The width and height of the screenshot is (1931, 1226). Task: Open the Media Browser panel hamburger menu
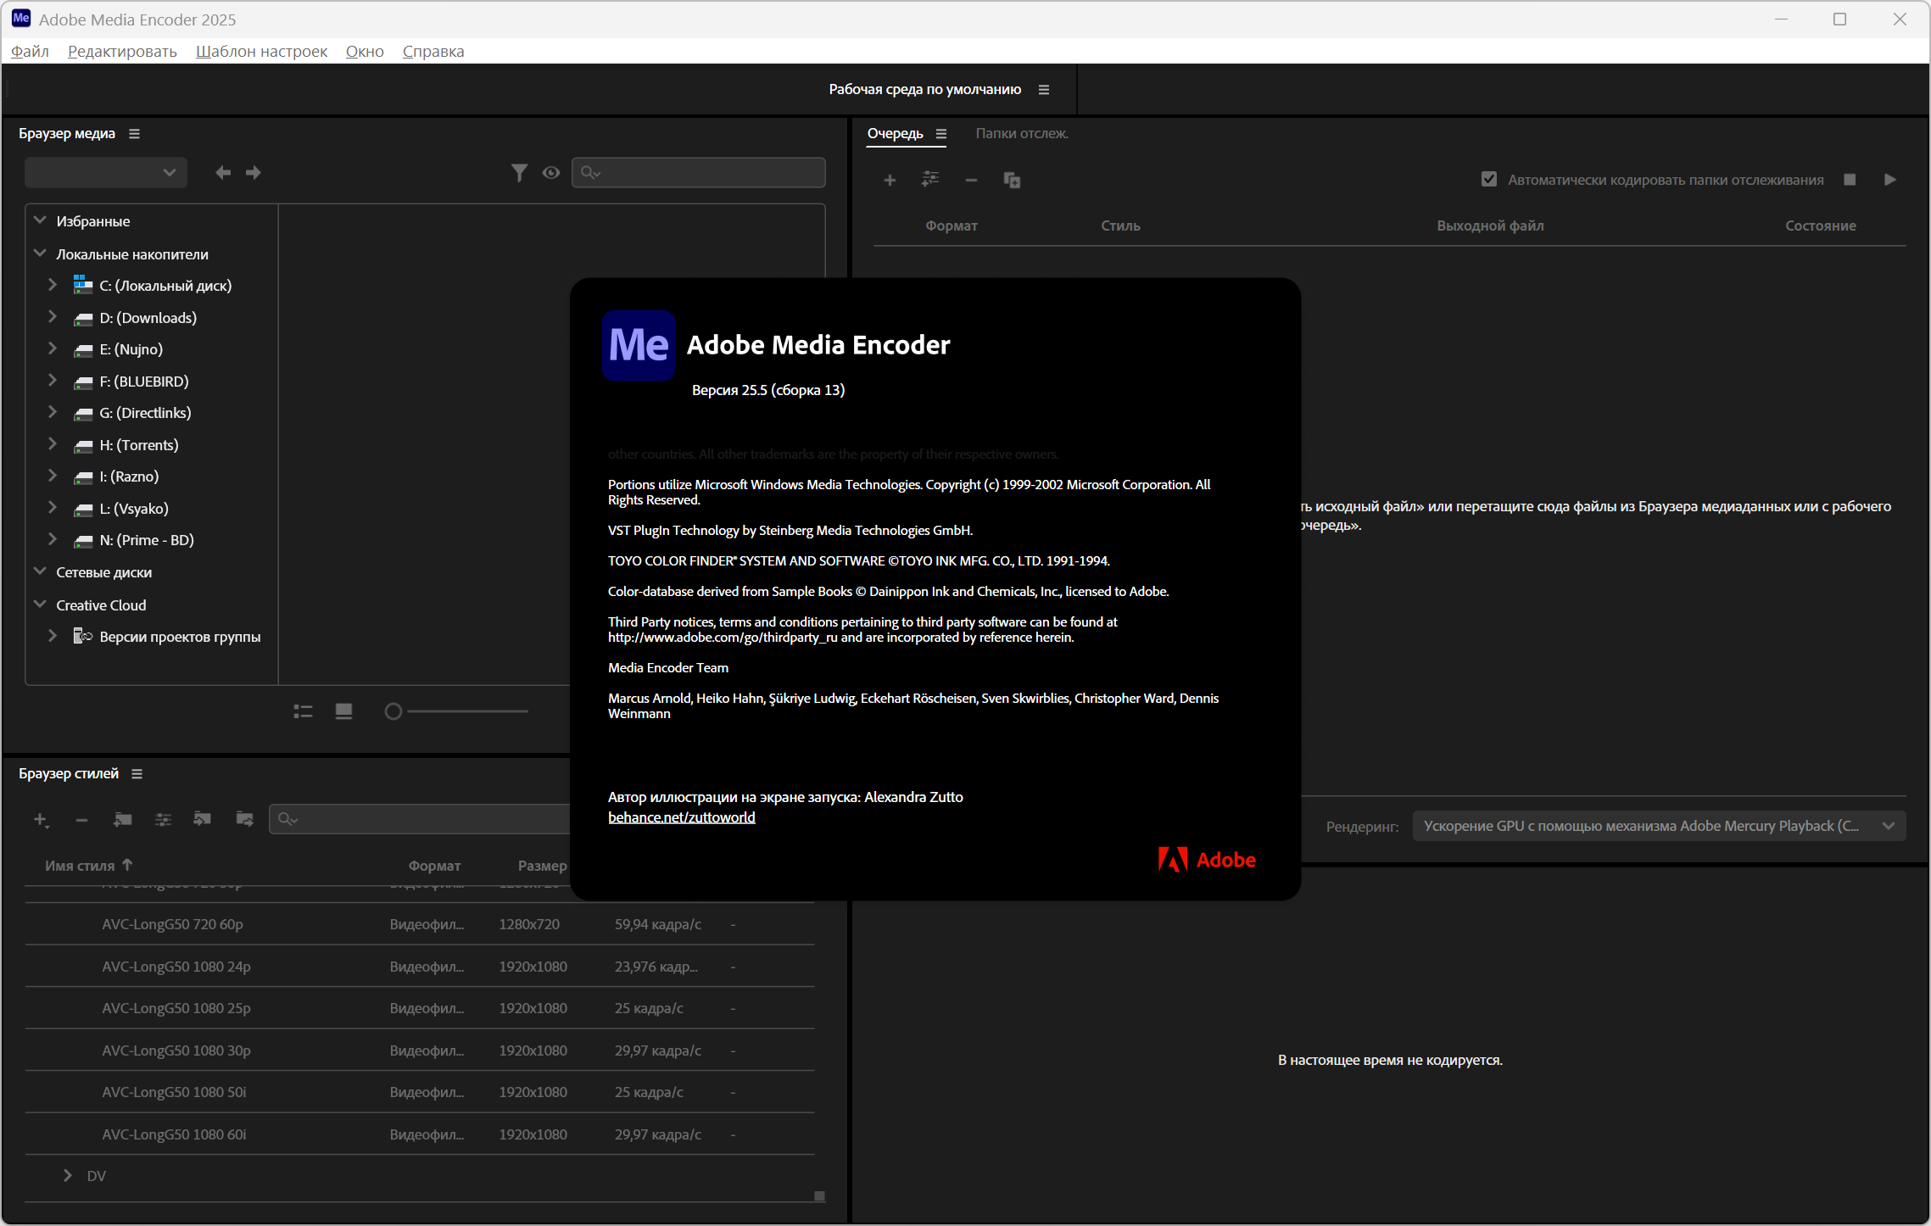pos(134,134)
